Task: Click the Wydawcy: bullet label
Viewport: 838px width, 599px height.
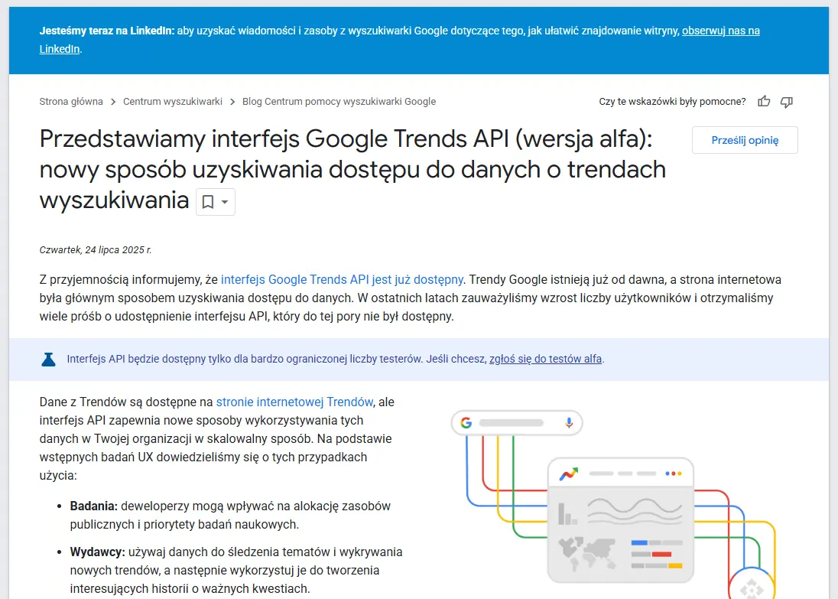Action: click(97, 552)
